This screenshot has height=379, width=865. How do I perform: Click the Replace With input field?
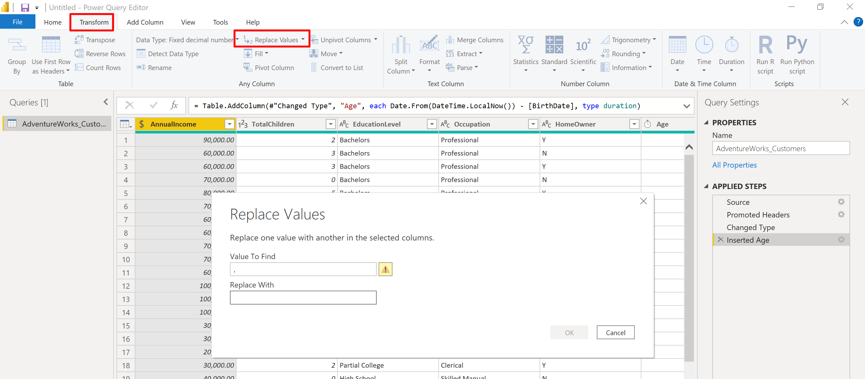[303, 298]
